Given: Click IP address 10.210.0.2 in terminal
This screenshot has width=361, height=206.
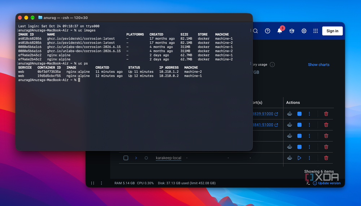Looking at the screenshot, I should pos(169,76).
